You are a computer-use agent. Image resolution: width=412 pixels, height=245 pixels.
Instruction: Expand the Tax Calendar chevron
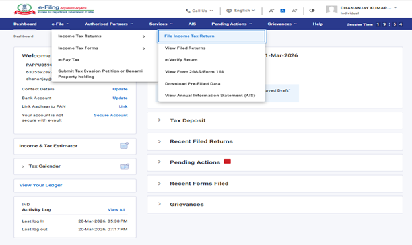click(23, 166)
